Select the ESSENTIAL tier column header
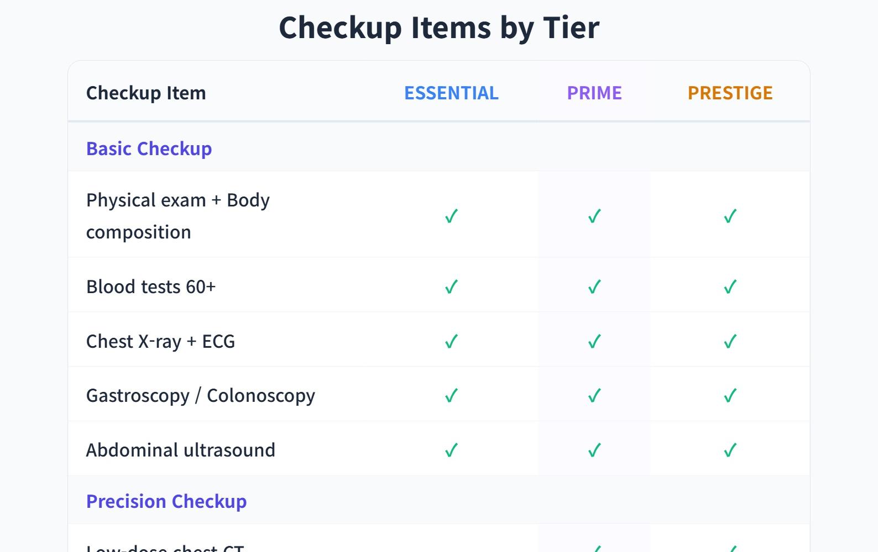This screenshot has height=552, width=878. click(451, 93)
